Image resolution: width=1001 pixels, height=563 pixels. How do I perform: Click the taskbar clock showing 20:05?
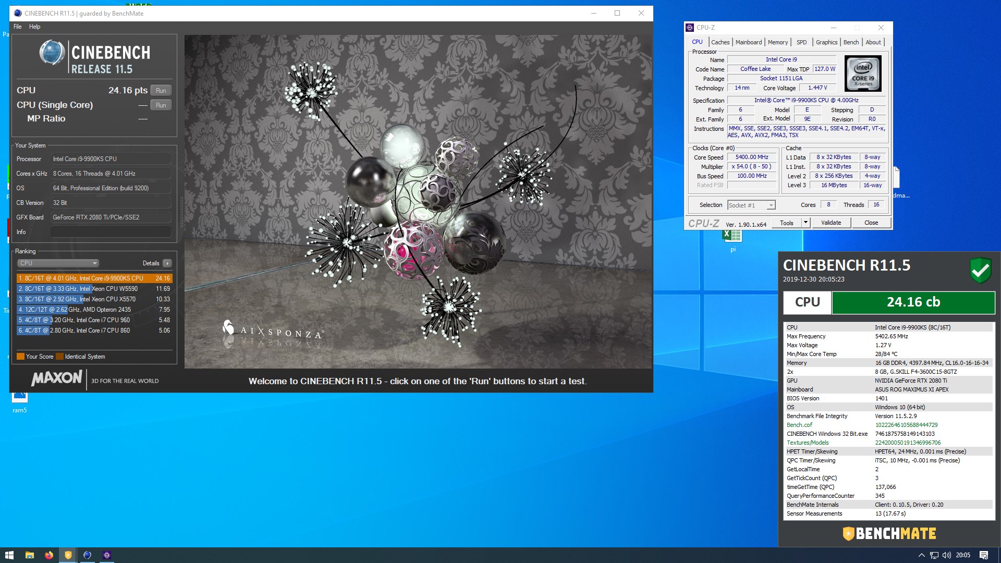pos(963,555)
